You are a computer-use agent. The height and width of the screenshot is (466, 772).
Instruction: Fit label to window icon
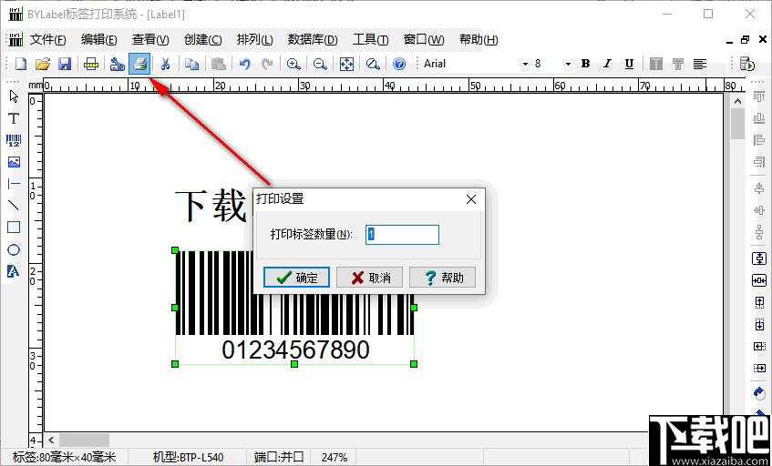pos(347,64)
